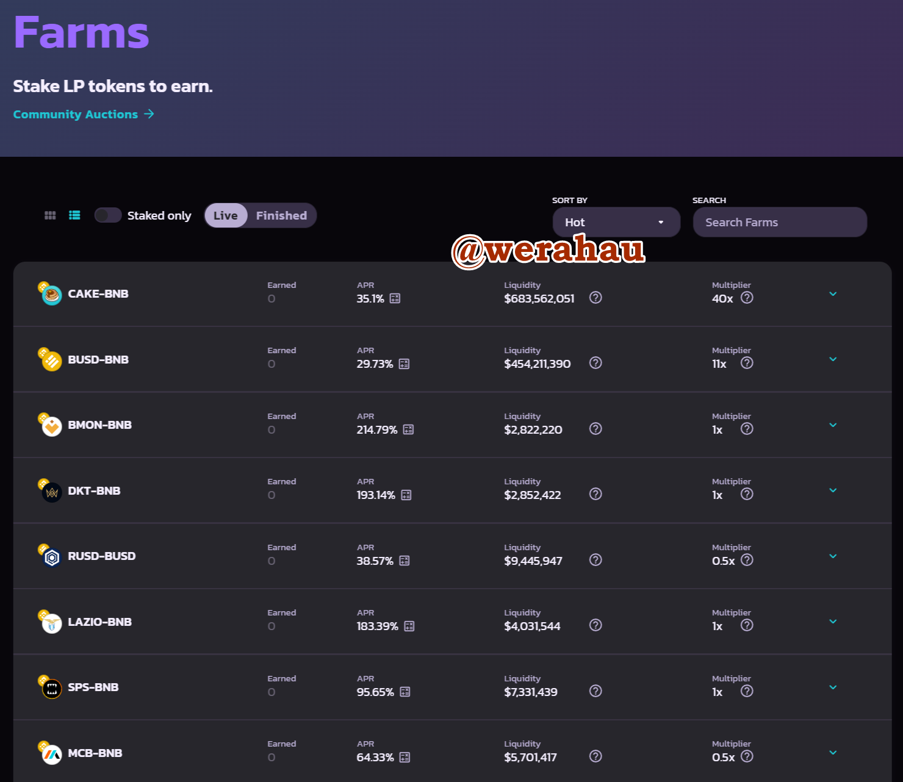Screen dimensions: 903x782
Task: Open APR calculator for SPS-BNB
Action: point(405,692)
